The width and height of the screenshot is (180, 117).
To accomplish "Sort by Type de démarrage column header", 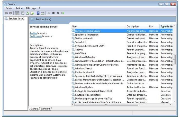I will 166,26.
